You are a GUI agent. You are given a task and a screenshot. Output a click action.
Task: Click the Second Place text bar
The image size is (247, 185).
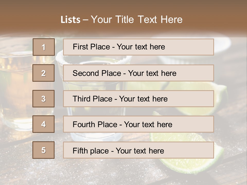click(x=138, y=73)
